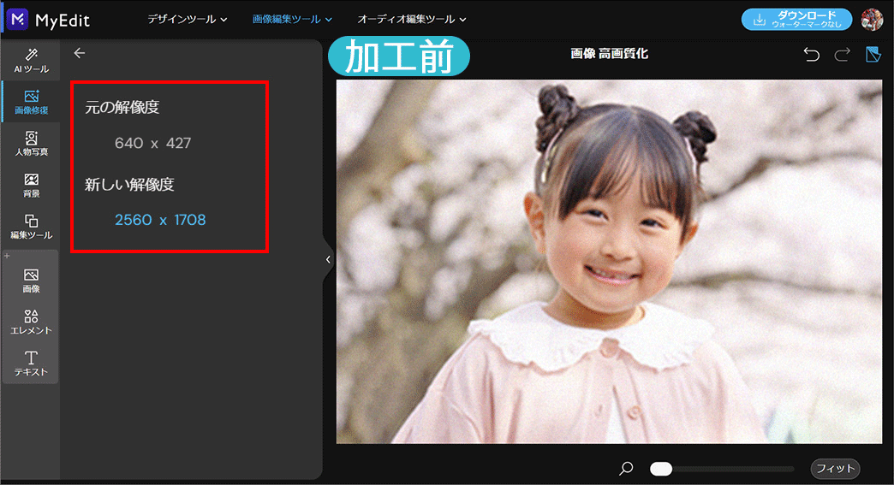Image resolution: width=894 pixels, height=485 pixels.
Task: Open the 画像編集ツール dropdown menu
Action: point(292,20)
